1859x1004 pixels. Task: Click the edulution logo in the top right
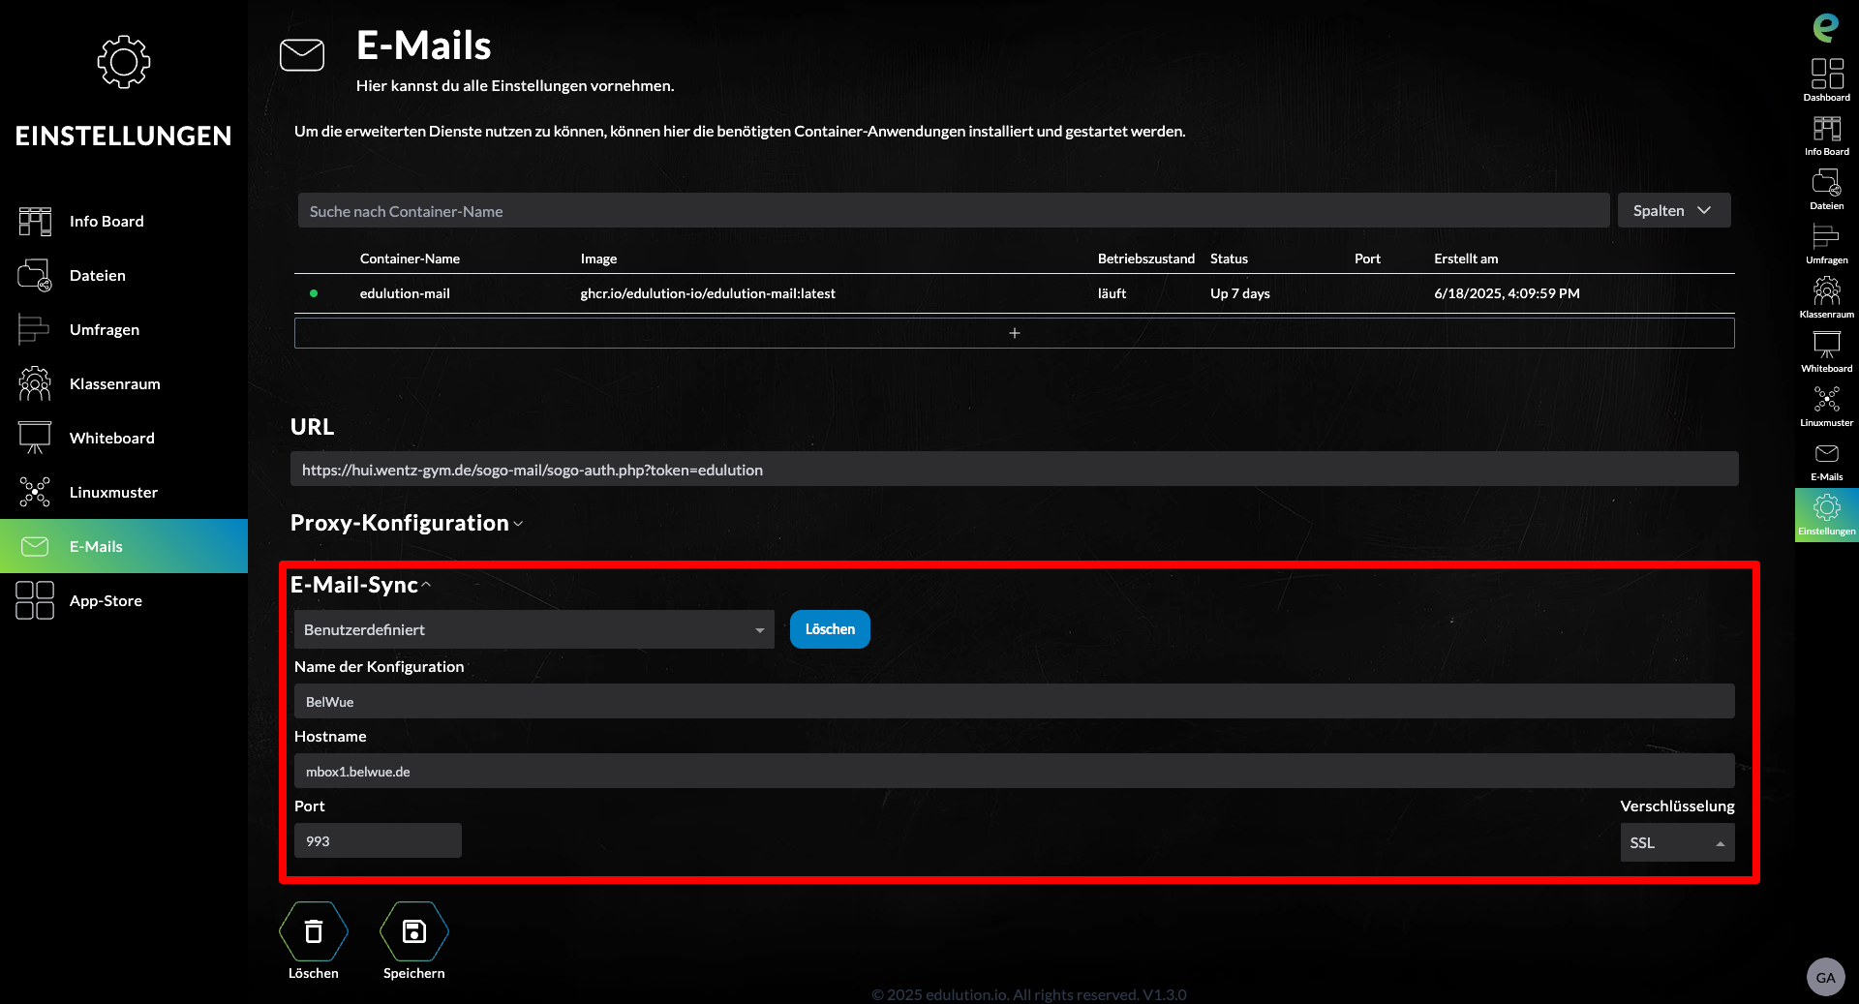1826,27
